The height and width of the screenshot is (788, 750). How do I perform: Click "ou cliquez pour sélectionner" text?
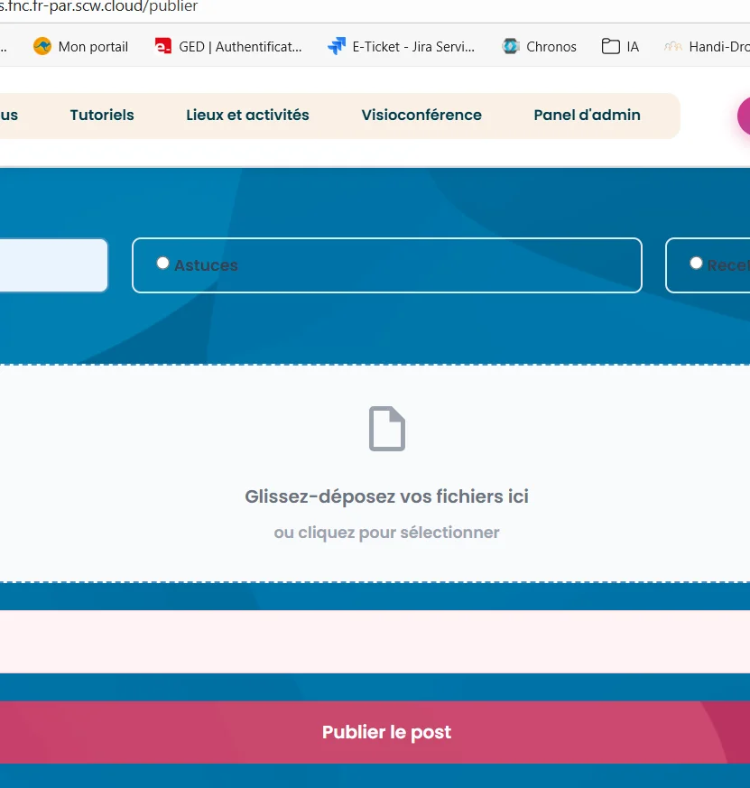(x=386, y=533)
